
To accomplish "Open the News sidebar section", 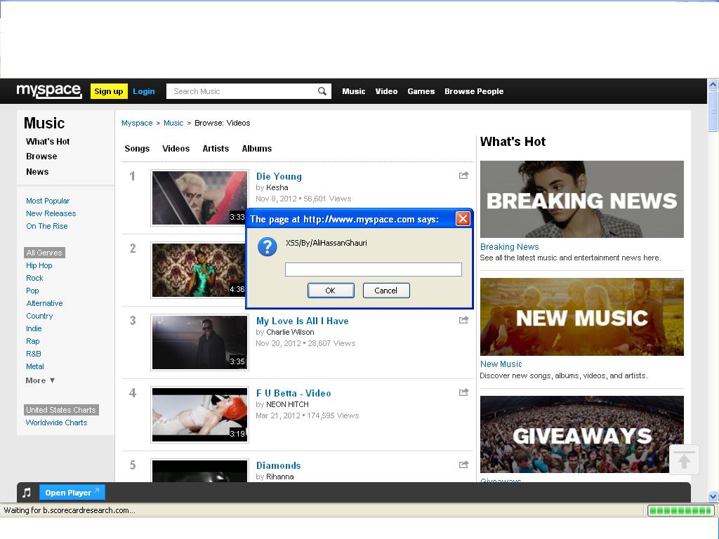I will [x=37, y=172].
